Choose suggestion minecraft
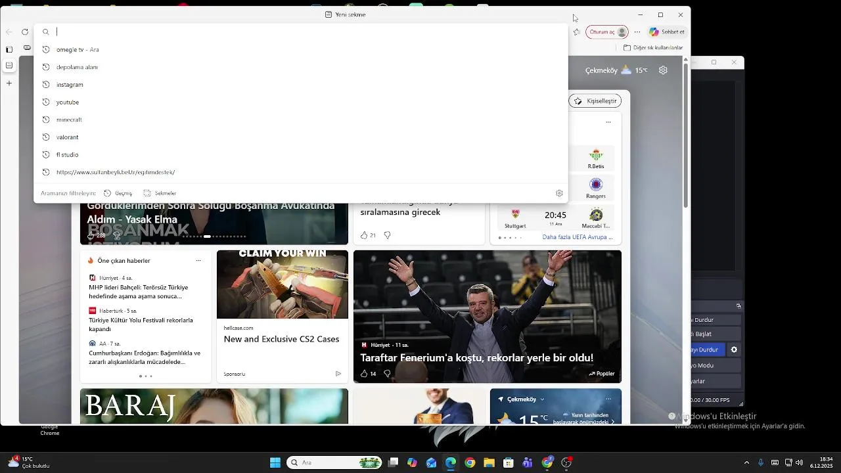 pos(300,120)
